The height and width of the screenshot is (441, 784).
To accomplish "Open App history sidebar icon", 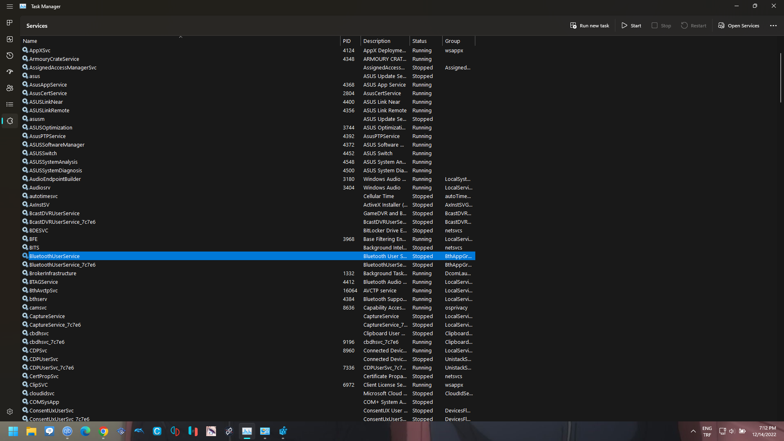I will (x=10, y=56).
